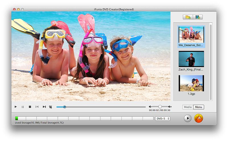Click the volume down speaker icon
This screenshot has height=141, width=228.
(x=150, y=107)
